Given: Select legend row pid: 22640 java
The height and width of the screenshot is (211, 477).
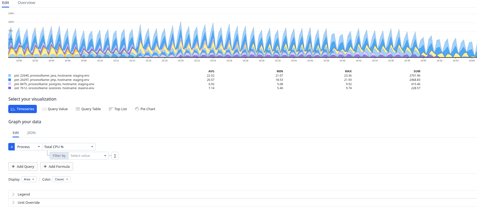Looking at the screenshot, I should tap(52, 75).
